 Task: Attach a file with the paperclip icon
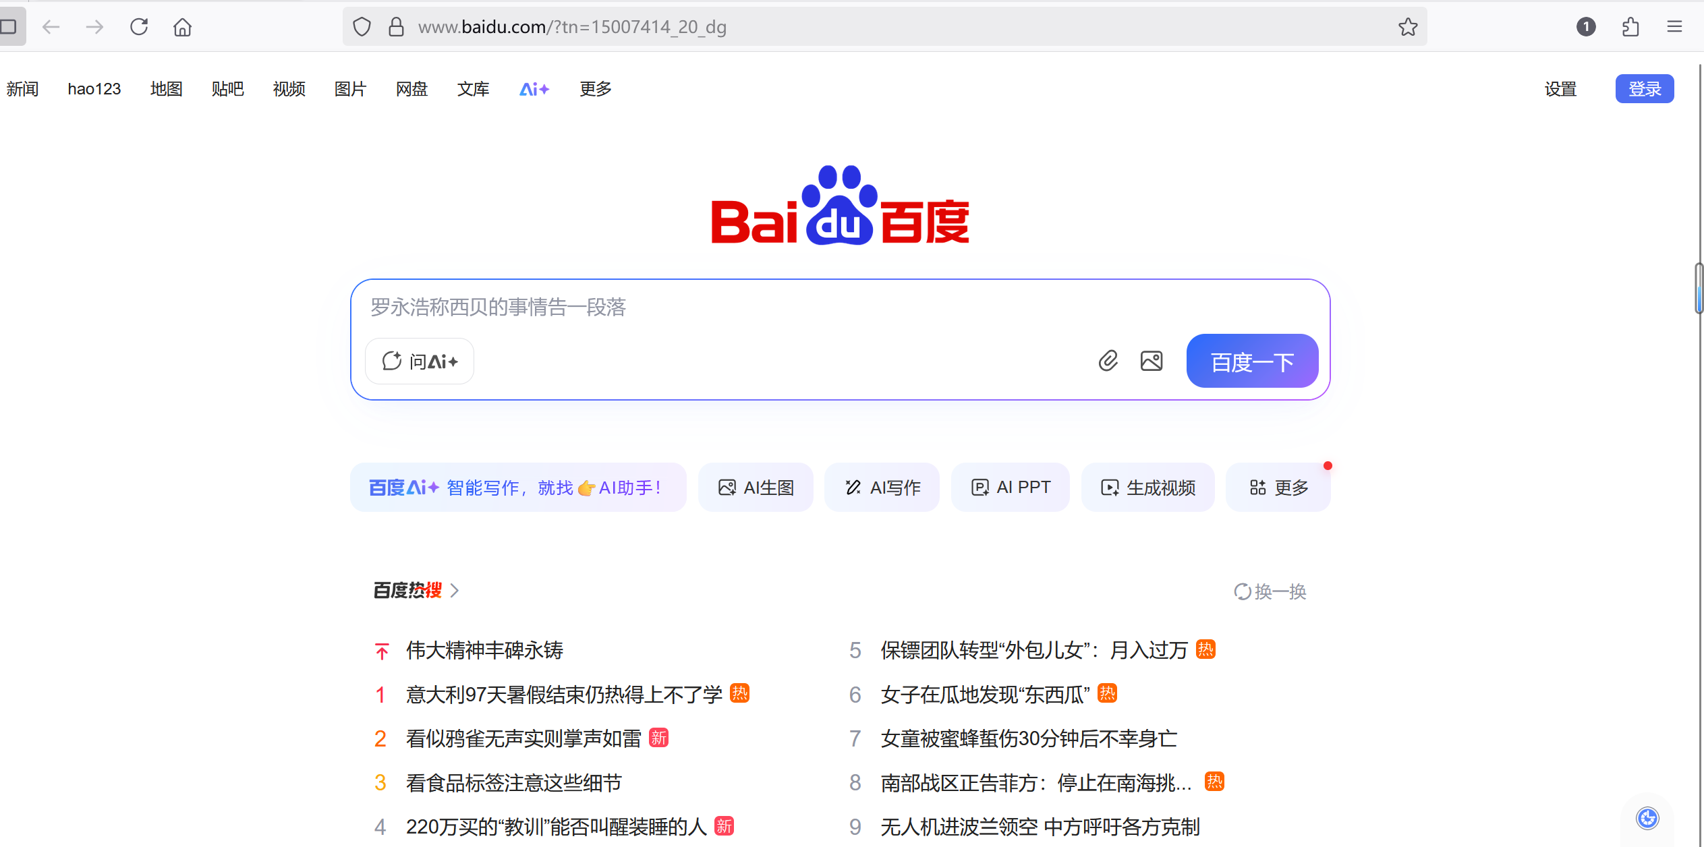point(1108,361)
